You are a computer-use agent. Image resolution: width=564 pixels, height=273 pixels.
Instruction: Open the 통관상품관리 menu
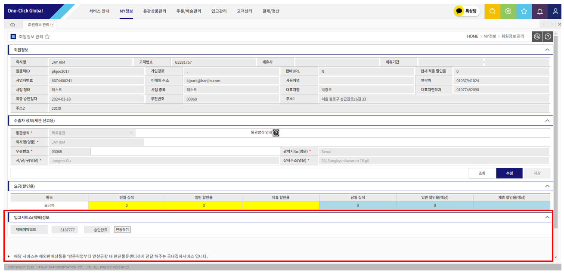(x=155, y=11)
